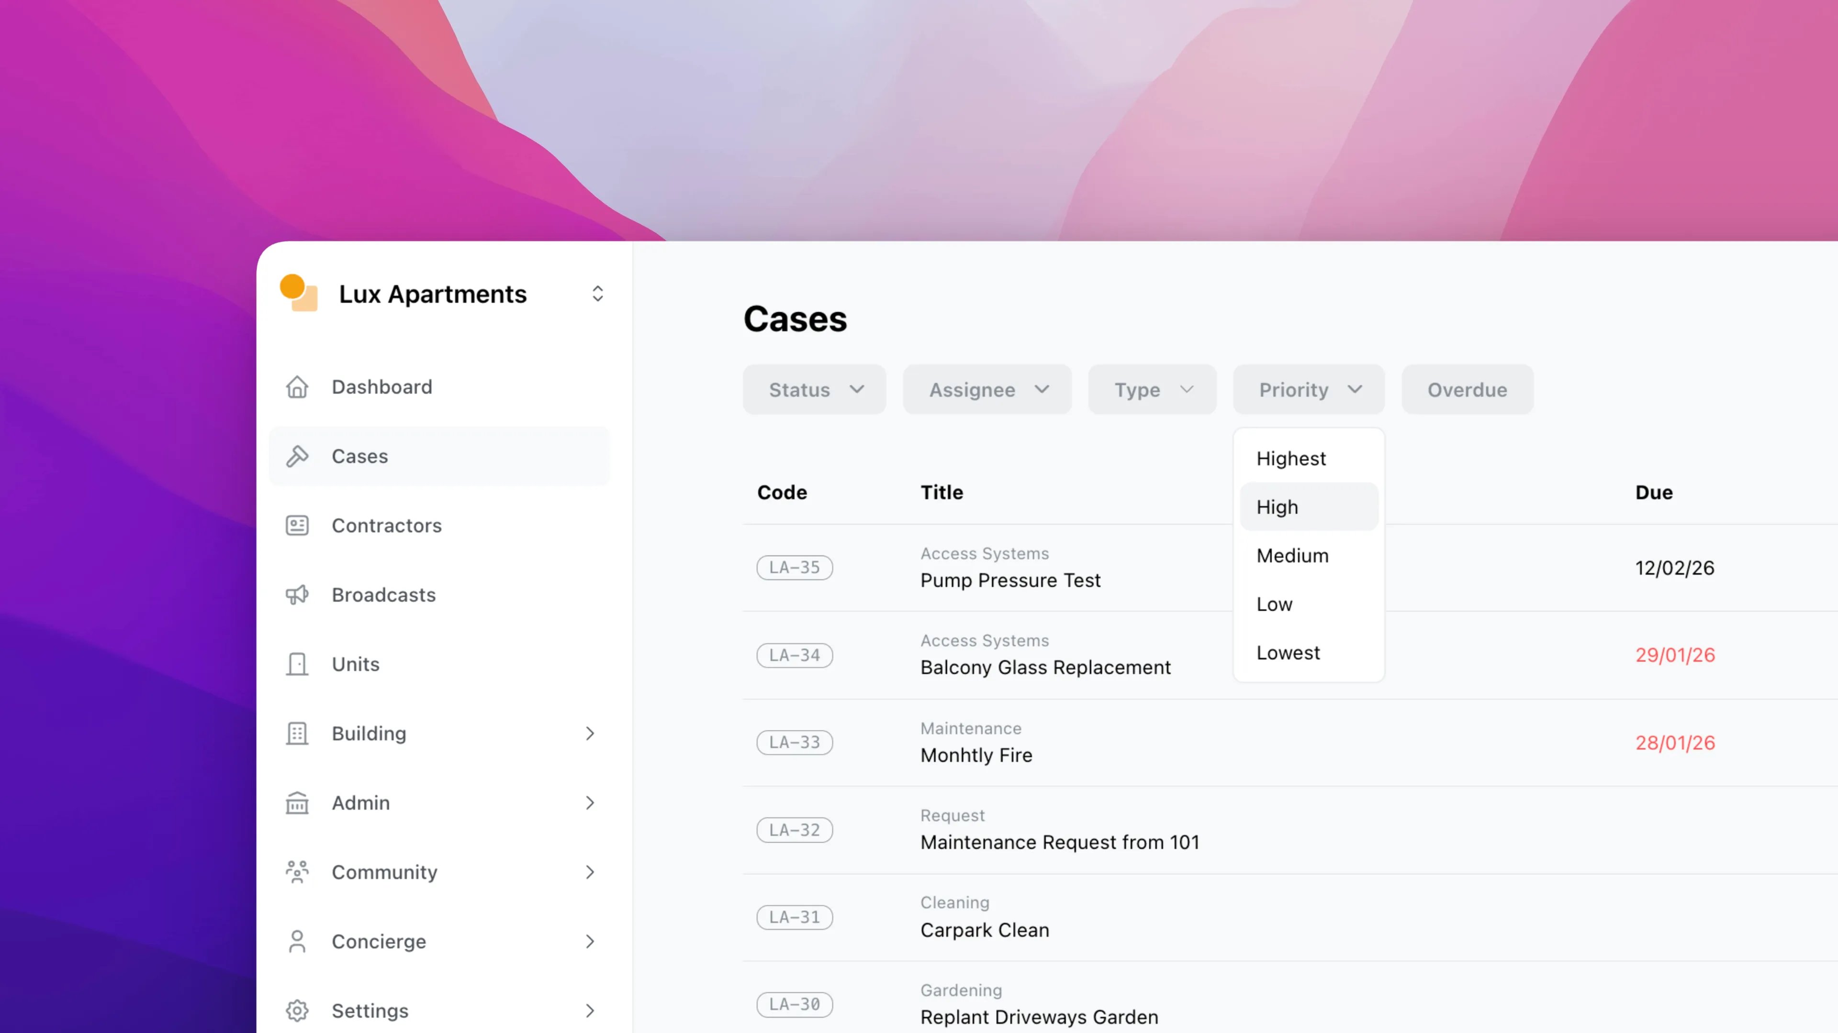This screenshot has width=1838, height=1033.
Task: Expand the Building section chevron
Action: [590, 734]
